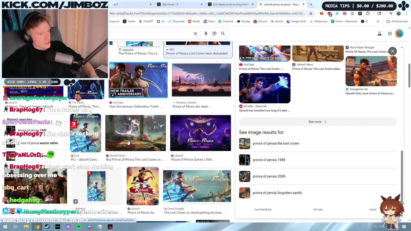This screenshot has height=231, width=411.
Task: Close the image preview side panel
Action: click(x=392, y=51)
